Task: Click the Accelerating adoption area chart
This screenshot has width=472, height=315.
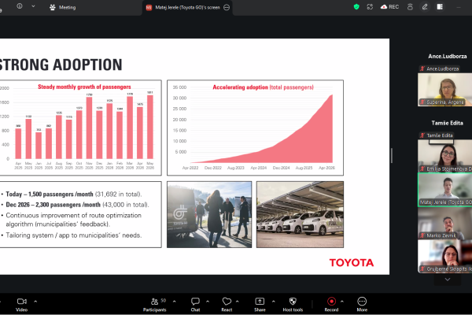Action: (255, 128)
